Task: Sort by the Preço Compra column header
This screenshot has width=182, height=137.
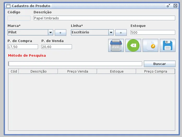Action: (x=156, y=71)
